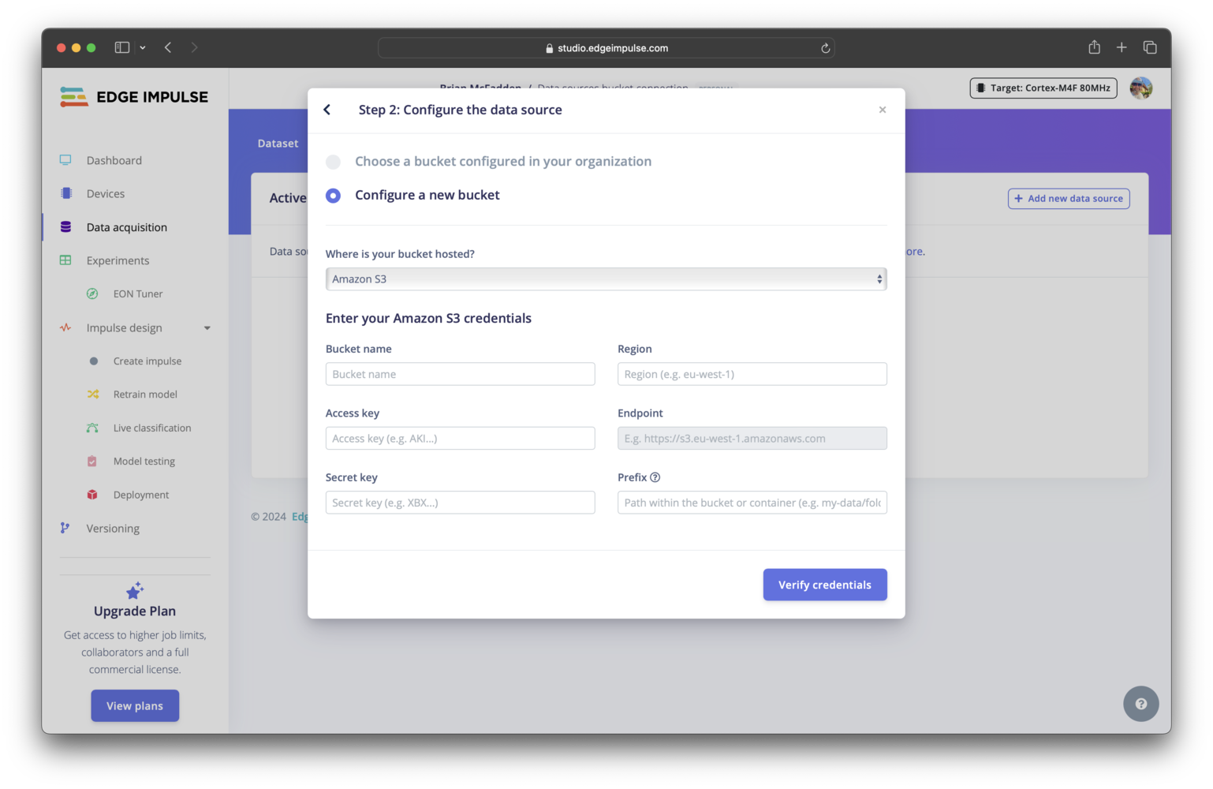The width and height of the screenshot is (1213, 789).
Task: Open the help question mark bubble
Action: (x=1141, y=704)
